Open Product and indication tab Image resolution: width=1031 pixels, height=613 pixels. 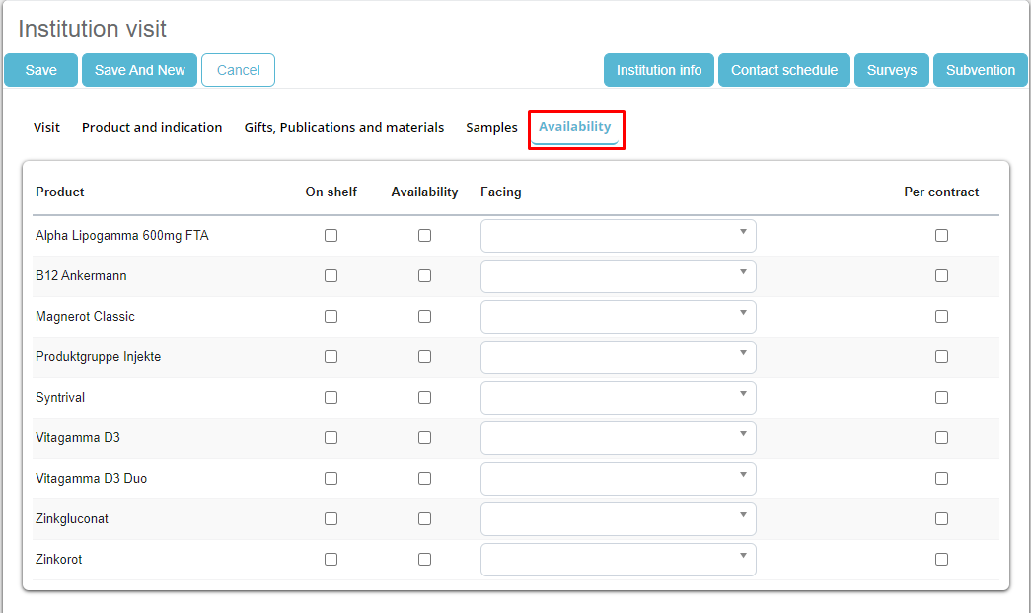[x=152, y=128]
